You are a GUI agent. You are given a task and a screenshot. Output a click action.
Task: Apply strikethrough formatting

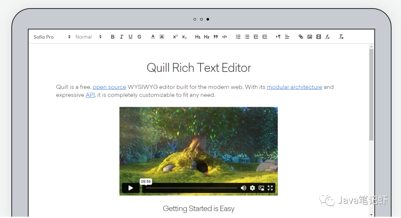click(x=139, y=37)
